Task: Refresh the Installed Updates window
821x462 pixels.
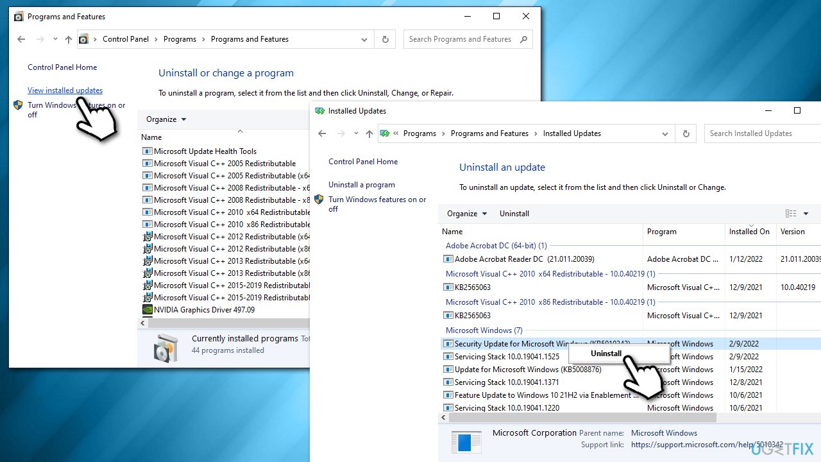Action: coord(686,133)
